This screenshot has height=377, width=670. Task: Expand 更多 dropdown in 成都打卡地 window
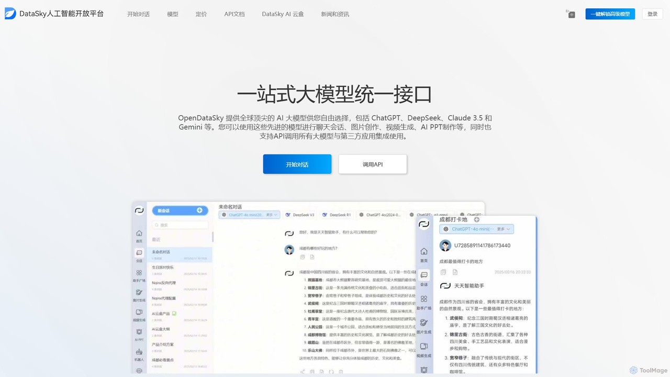pos(503,229)
